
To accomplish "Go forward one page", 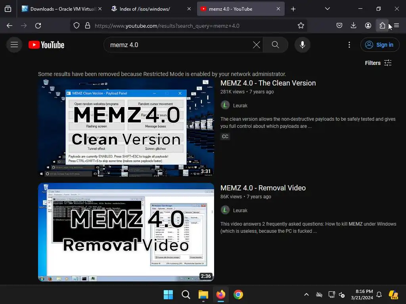I will [24, 26].
